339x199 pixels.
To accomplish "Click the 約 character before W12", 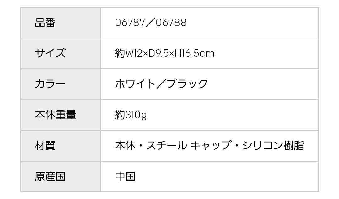I will pyautogui.click(x=120, y=54).
